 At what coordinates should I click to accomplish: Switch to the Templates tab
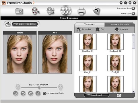pos(90,24)
